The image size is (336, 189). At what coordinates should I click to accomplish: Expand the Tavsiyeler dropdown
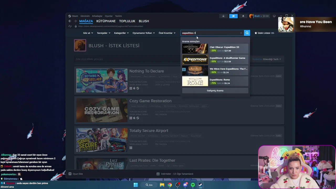103,33
